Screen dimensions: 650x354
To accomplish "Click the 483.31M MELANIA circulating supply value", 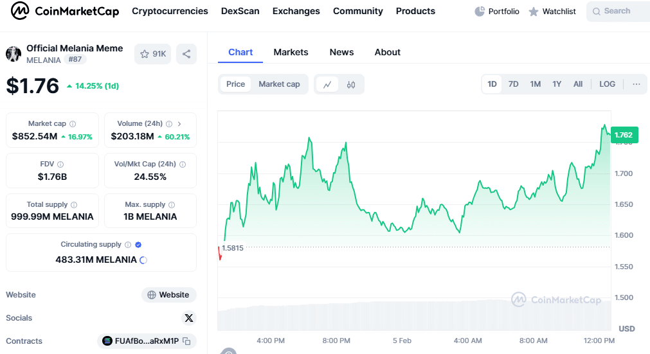I will (96, 260).
